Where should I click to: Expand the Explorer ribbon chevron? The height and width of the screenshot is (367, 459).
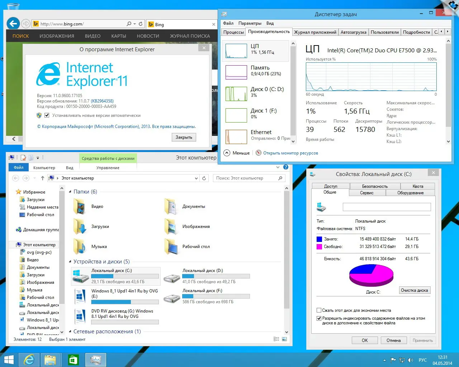278,167
